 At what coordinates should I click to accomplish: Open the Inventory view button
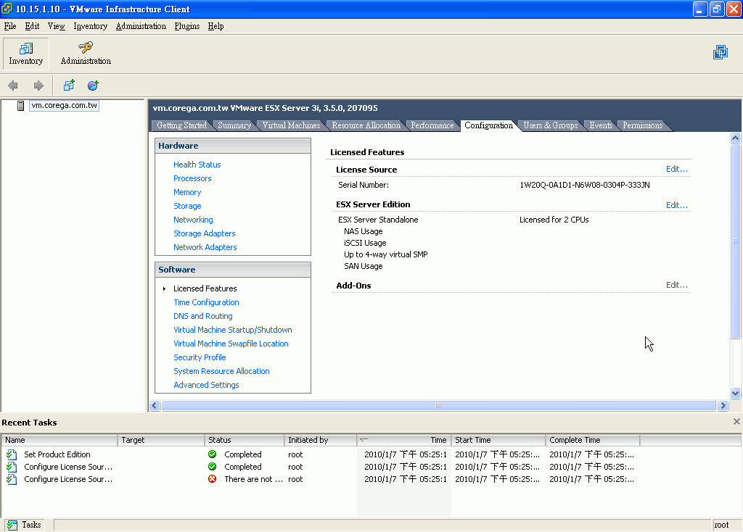[25, 53]
